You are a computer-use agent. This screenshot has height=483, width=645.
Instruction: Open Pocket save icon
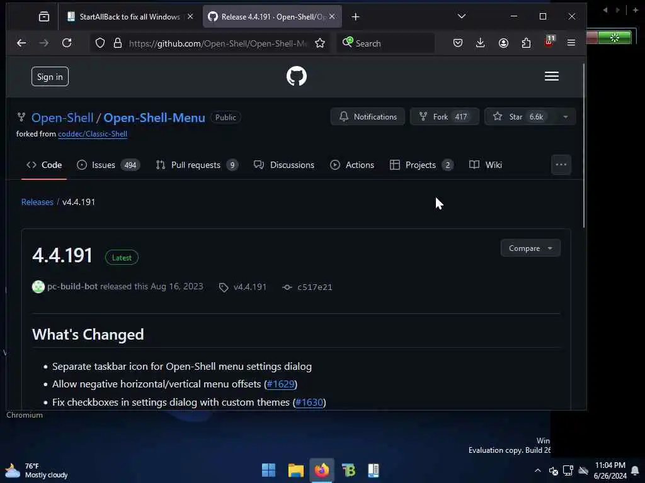(458, 43)
